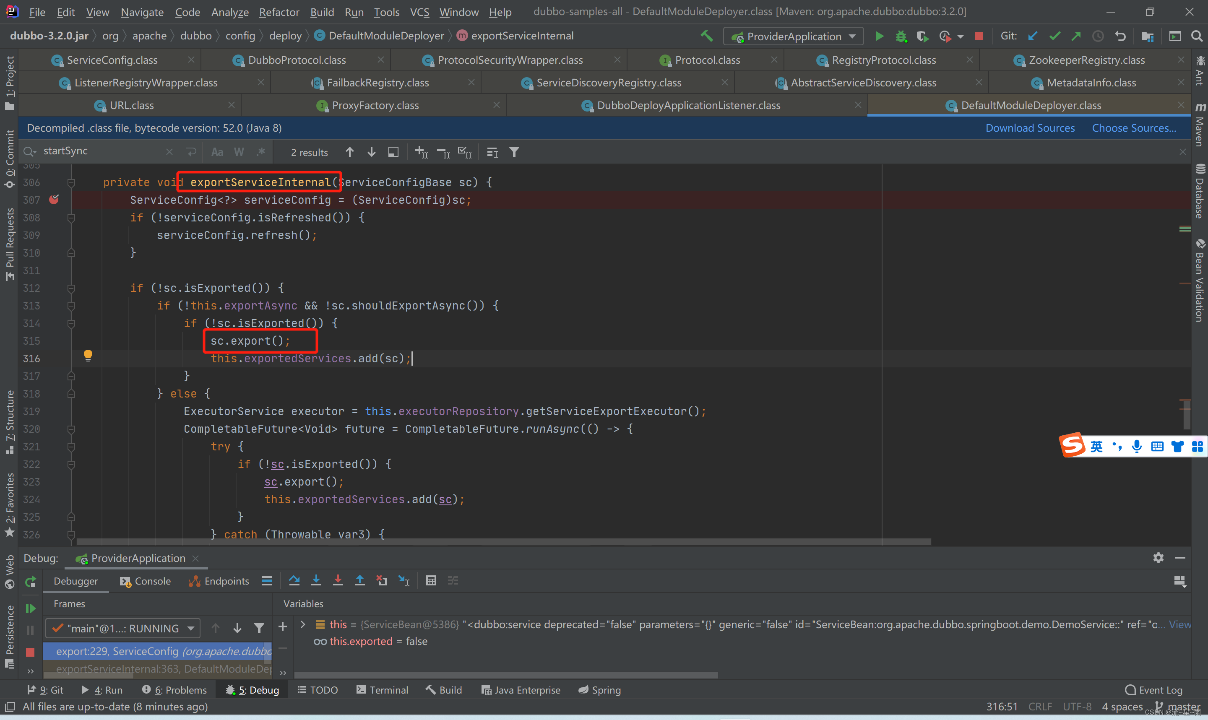Click the Download Sources link
The width and height of the screenshot is (1208, 720).
pos(1030,128)
